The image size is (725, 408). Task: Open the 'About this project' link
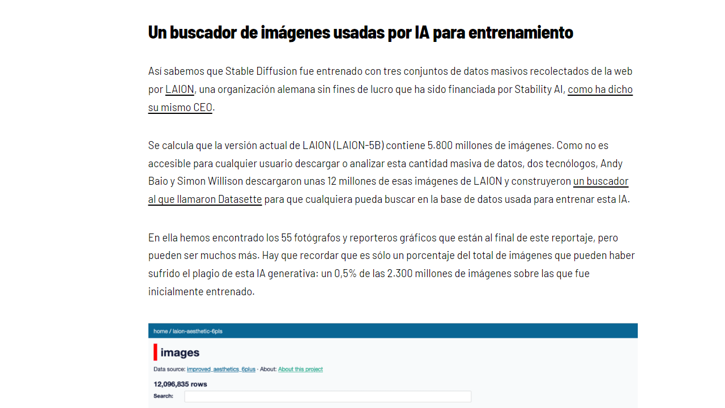(x=300, y=369)
